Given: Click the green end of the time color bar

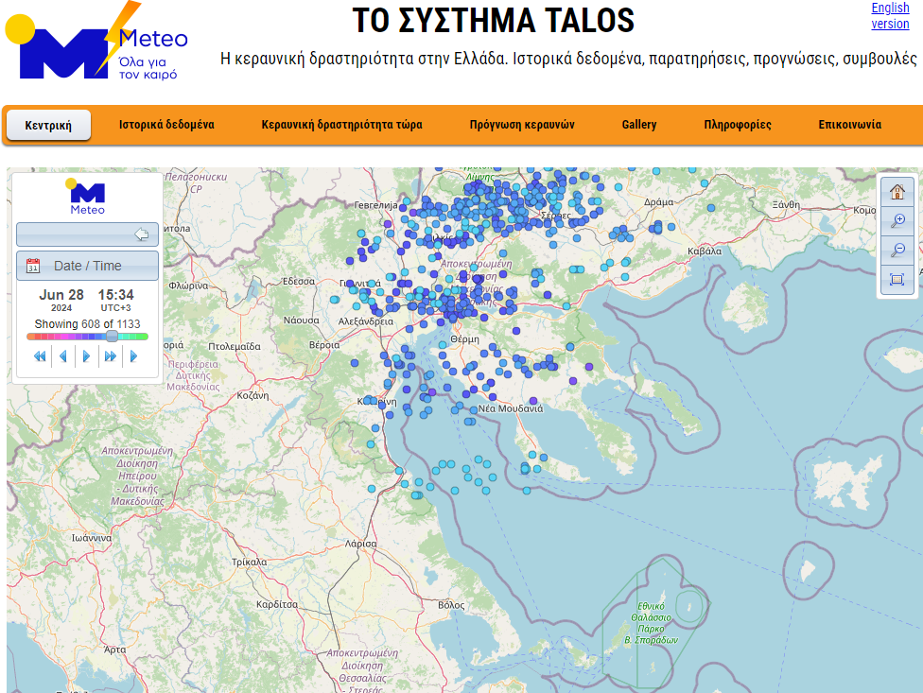Looking at the screenshot, I should pos(144,337).
